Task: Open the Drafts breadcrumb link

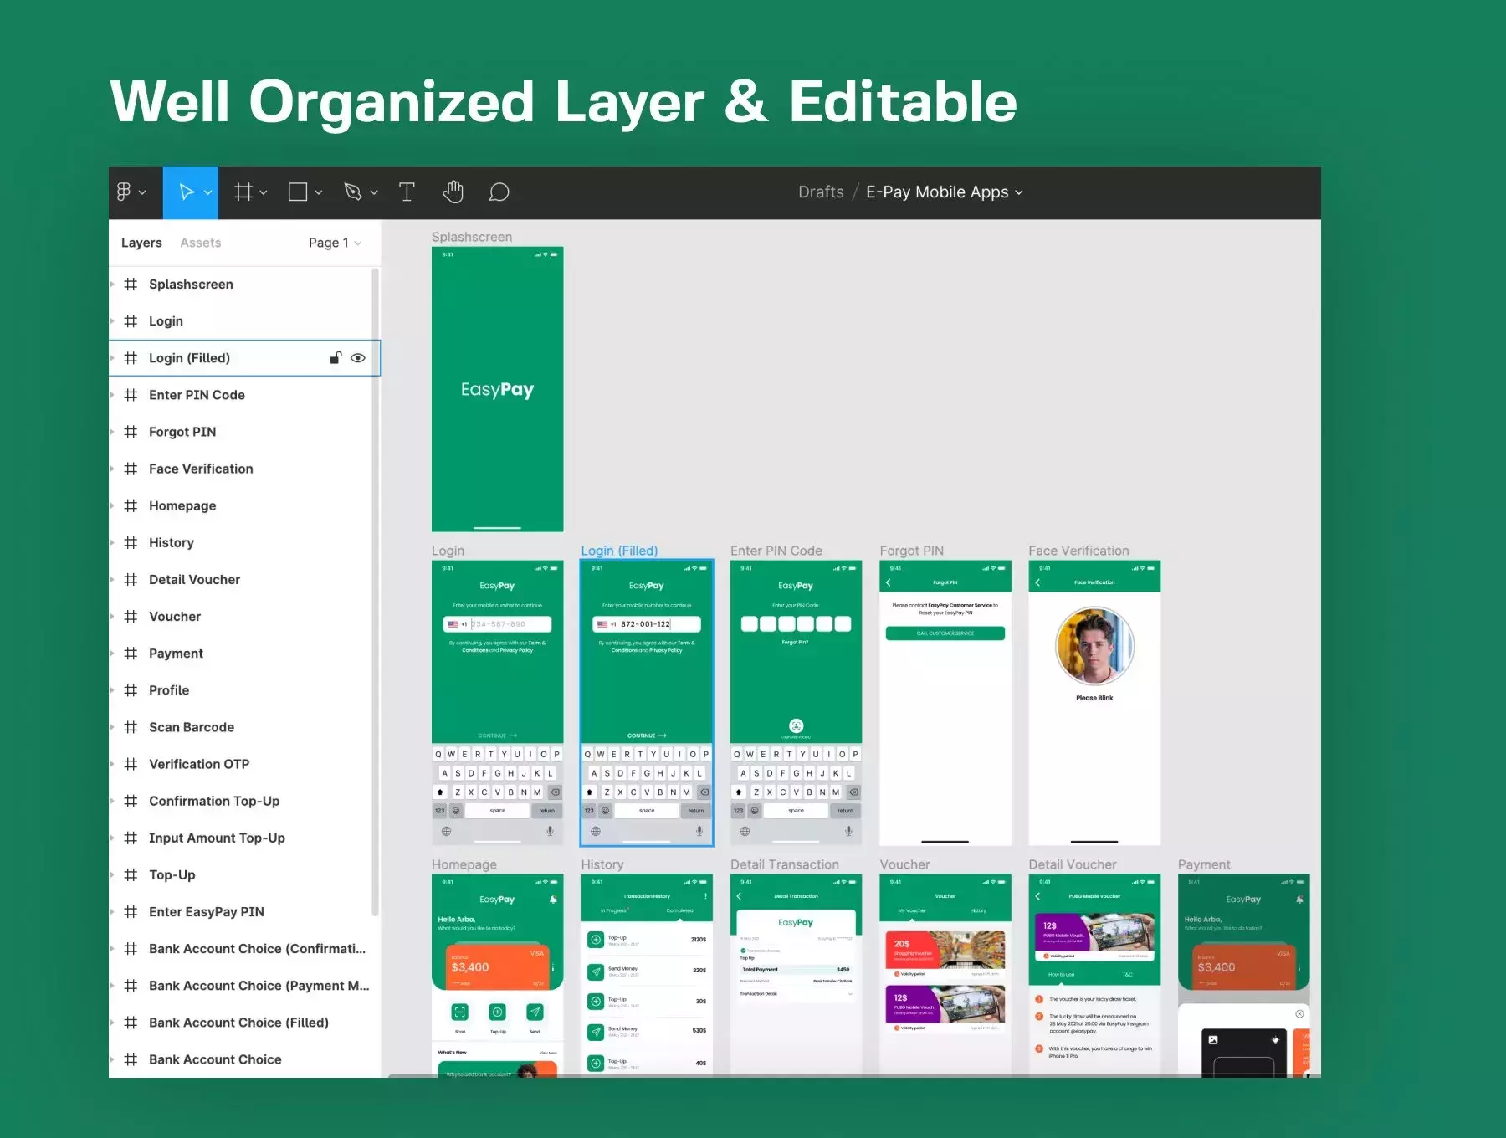Action: [x=821, y=192]
